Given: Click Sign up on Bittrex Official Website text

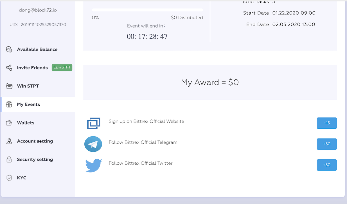Looking at the screenshot, I should tap(146, 121).
